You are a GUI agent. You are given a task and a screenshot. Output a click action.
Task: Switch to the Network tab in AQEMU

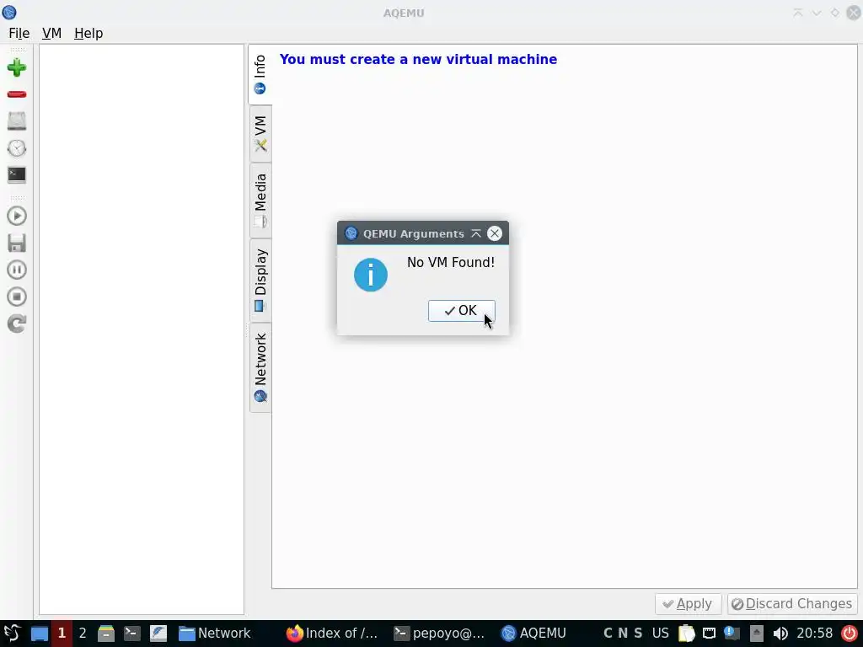[260, 367]
